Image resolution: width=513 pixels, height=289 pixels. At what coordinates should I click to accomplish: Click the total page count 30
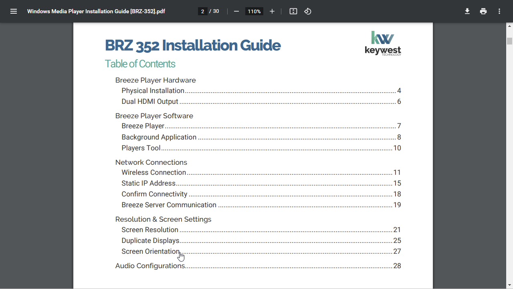[216, 11]
